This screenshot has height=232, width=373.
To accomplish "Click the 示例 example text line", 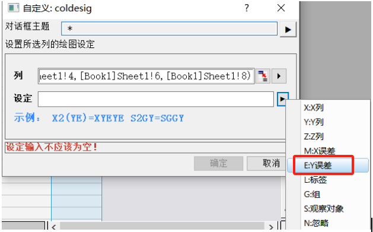I will coord(98,118).
